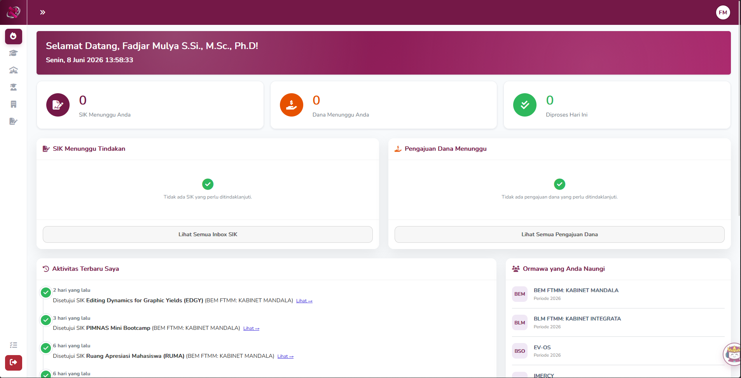
Task: Click Lihat Semua Inbox SIK button
Action: 208,234
